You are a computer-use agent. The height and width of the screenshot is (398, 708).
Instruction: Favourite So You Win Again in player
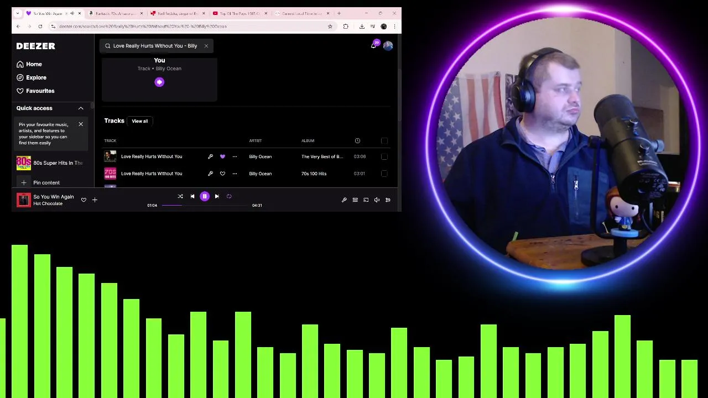[84, 200]
